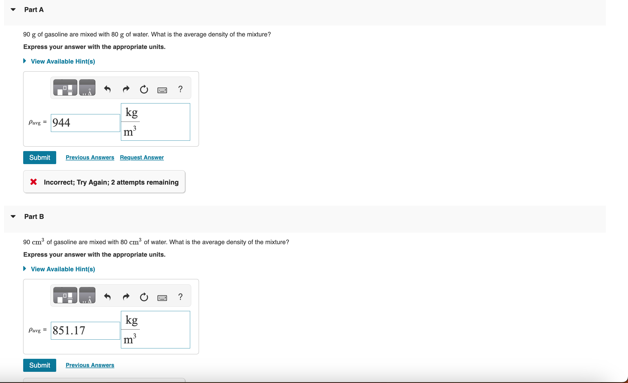Image resolution: width=628 pixels, height=383 pixels.
Task: Click undo arrow in Part B toolbar
Action: click(107, 297)
